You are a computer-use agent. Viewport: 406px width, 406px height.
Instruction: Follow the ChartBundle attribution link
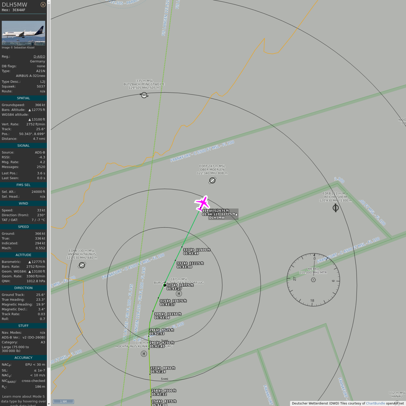click(x=375, y=403)
